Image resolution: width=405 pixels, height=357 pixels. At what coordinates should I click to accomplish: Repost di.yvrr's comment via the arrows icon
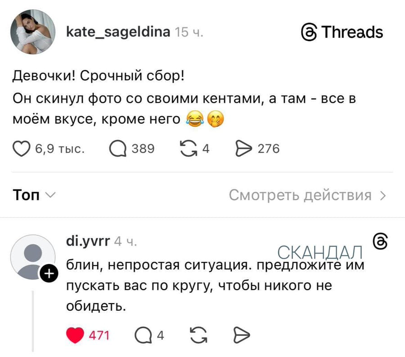coord(198,335)
